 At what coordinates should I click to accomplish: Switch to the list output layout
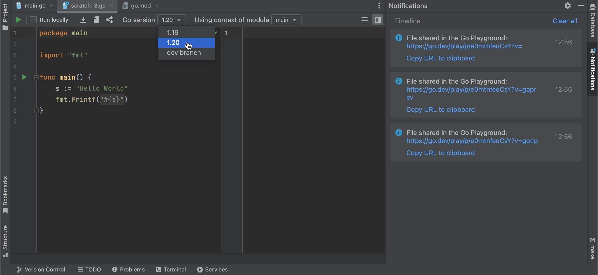click(x=364, y=19)
